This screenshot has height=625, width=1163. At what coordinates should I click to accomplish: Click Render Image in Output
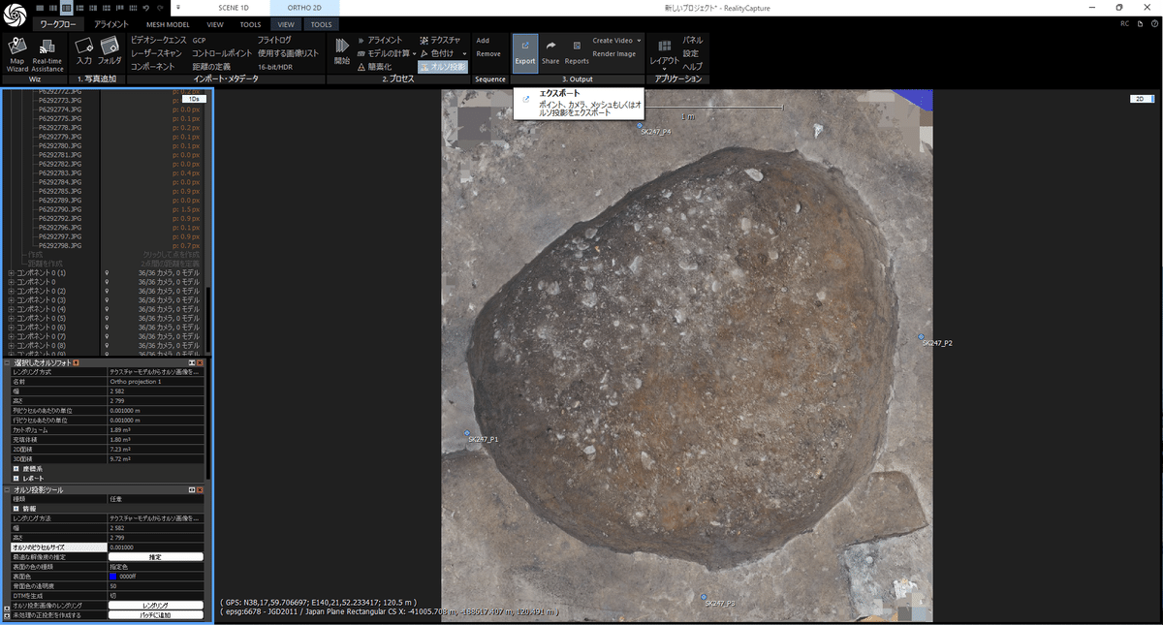613,54
